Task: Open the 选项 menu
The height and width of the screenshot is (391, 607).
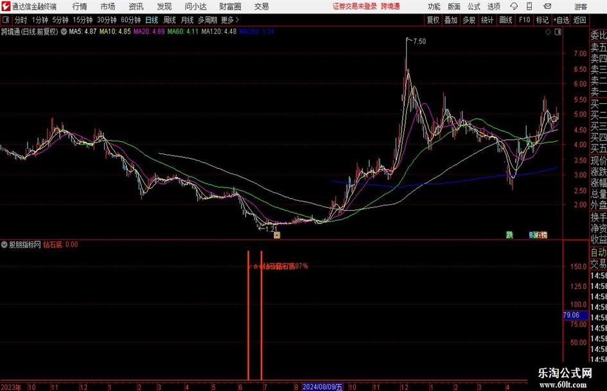Action: pos(493,6)
